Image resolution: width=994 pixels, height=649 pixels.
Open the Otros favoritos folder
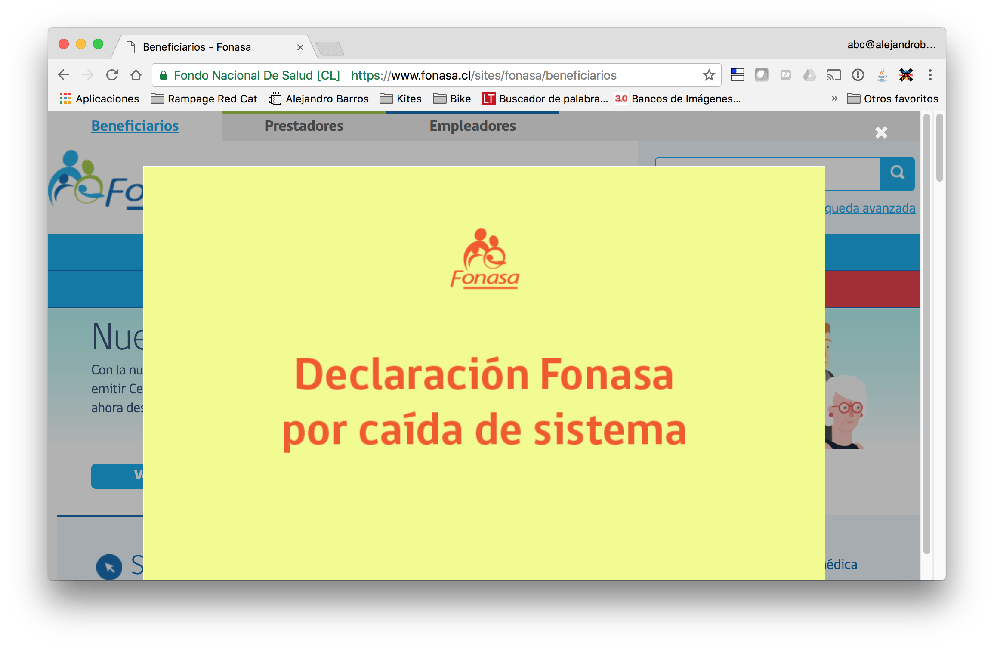pos(892,99)
